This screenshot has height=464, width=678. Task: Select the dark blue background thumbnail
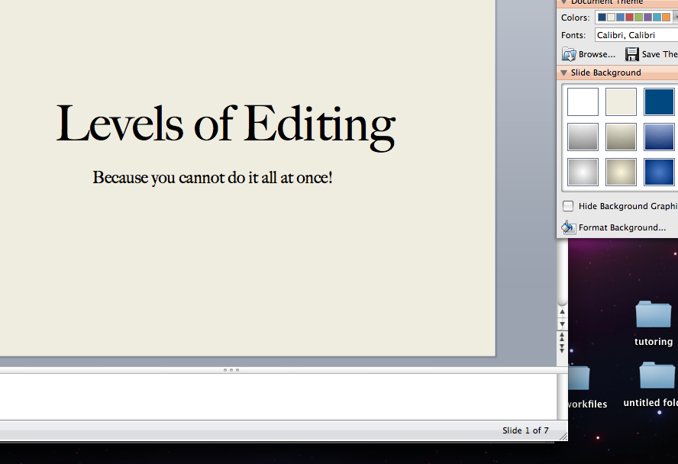coord(659,101)
